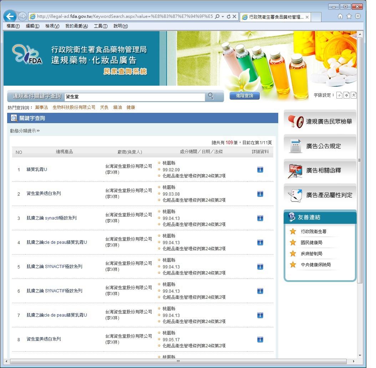This screenshot has height=368, width=376.
Task: Open address bar search dropdown arrow
Action: (223, 16)
